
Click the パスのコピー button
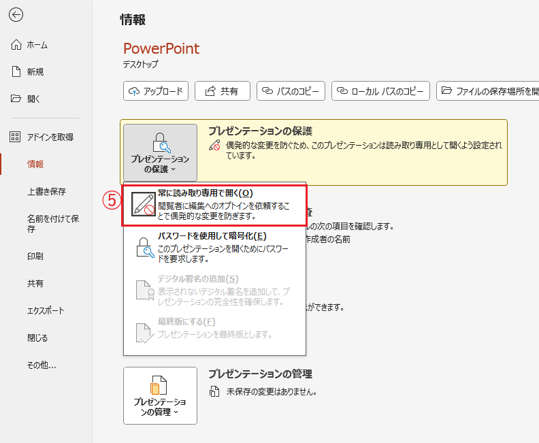(291, 91)
